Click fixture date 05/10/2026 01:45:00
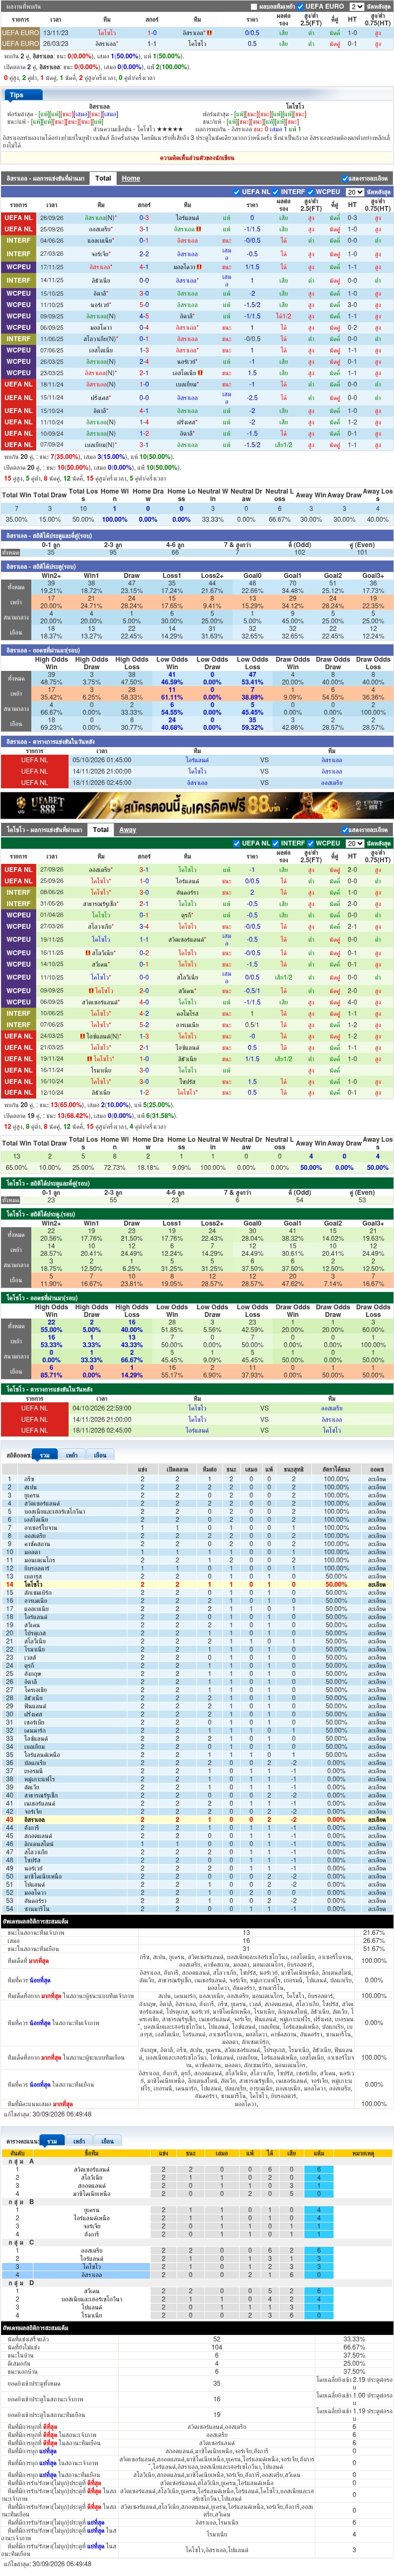 [102, 760]
